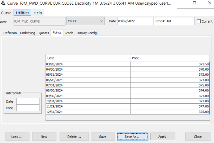Screen dimensions: 214x143
Task: Select the 06/28/2024 date cell
Action: (x=88, y=80)
